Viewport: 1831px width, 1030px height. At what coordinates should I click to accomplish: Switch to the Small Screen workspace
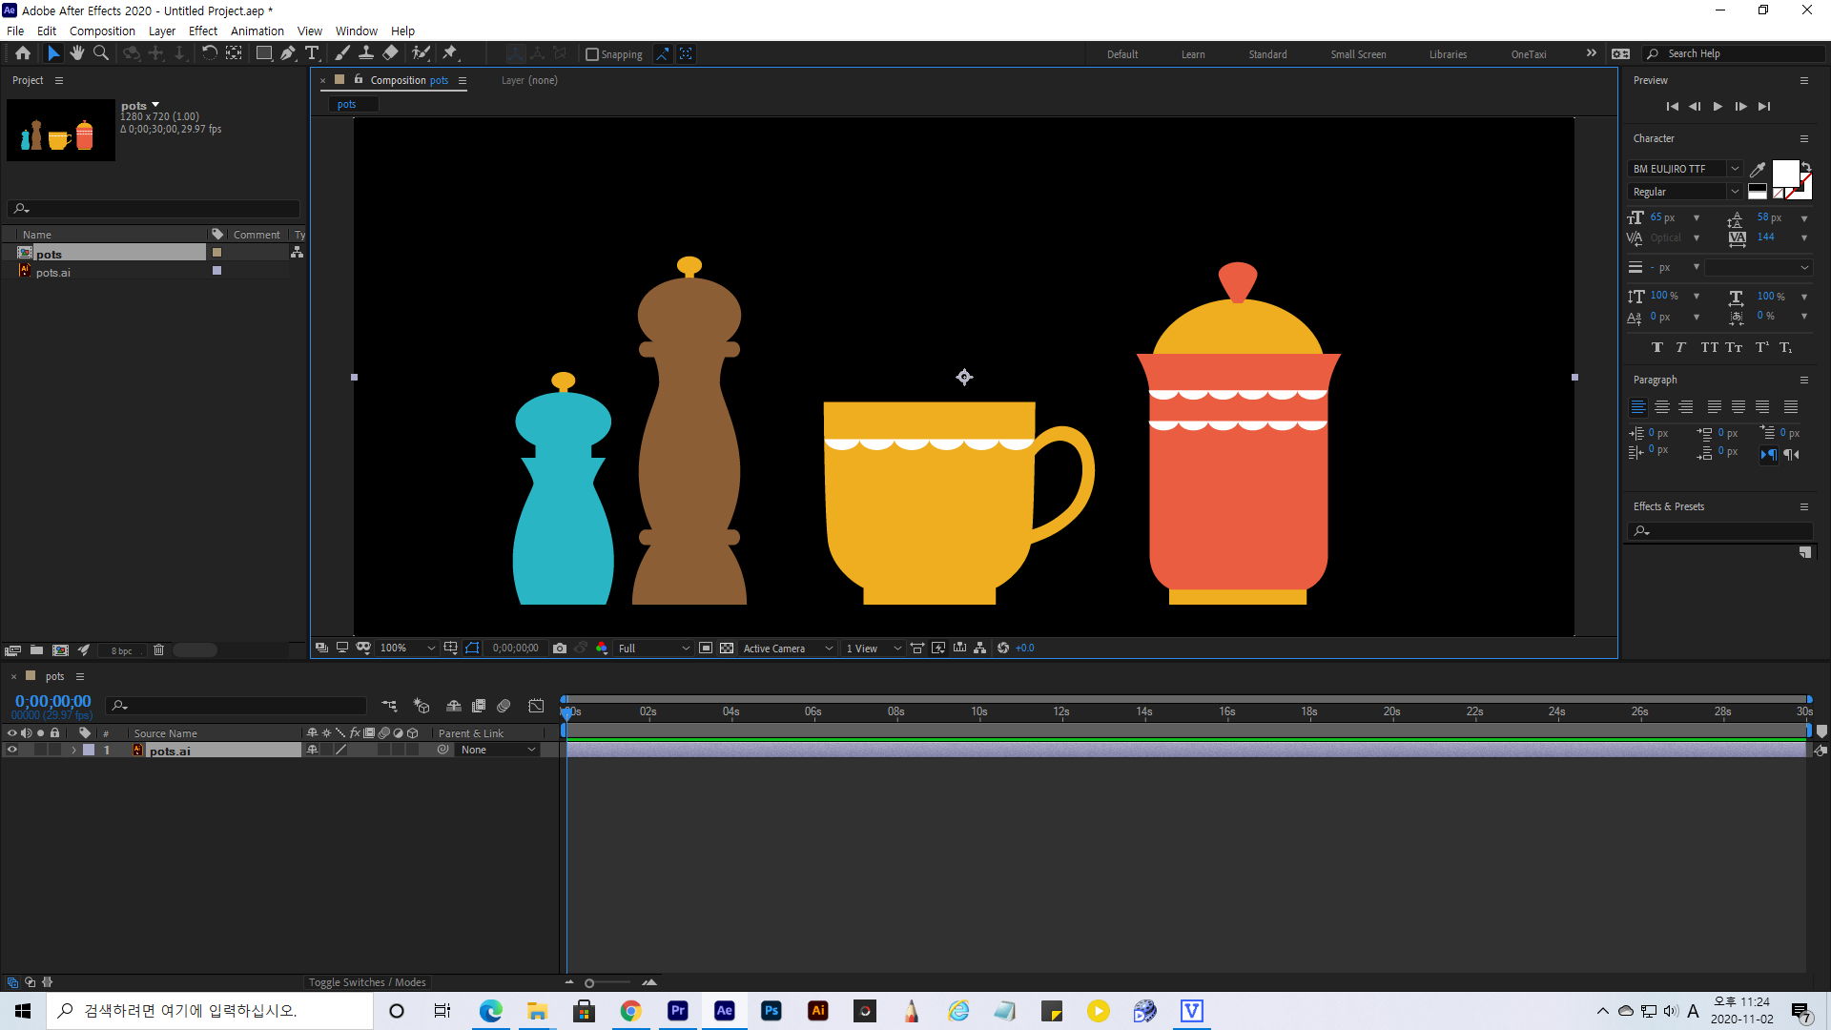point(1358,54)
